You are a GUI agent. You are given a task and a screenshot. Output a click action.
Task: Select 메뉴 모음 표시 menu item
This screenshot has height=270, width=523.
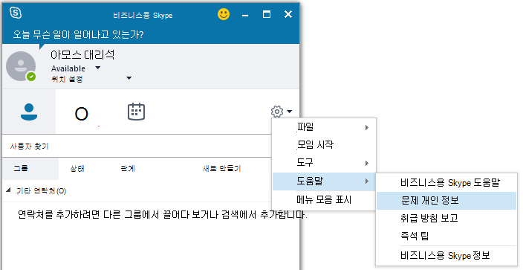point(324,200)
